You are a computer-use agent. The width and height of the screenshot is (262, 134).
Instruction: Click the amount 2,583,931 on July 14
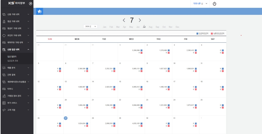[109, 87]
